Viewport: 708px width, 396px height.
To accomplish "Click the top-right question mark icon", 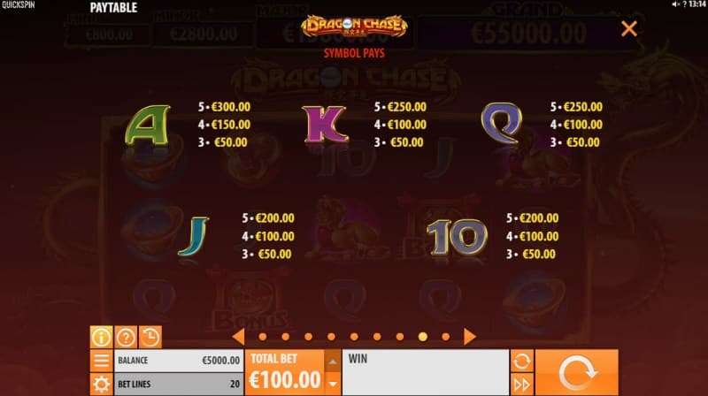I will tap(684, 4).
